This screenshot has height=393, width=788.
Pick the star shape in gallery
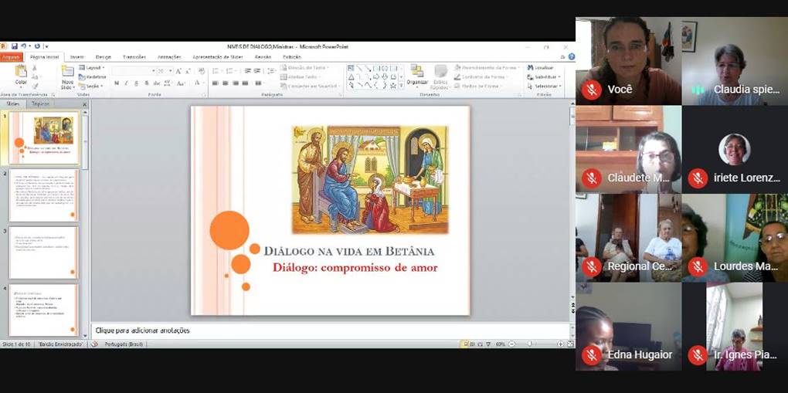tap(393, 85)
